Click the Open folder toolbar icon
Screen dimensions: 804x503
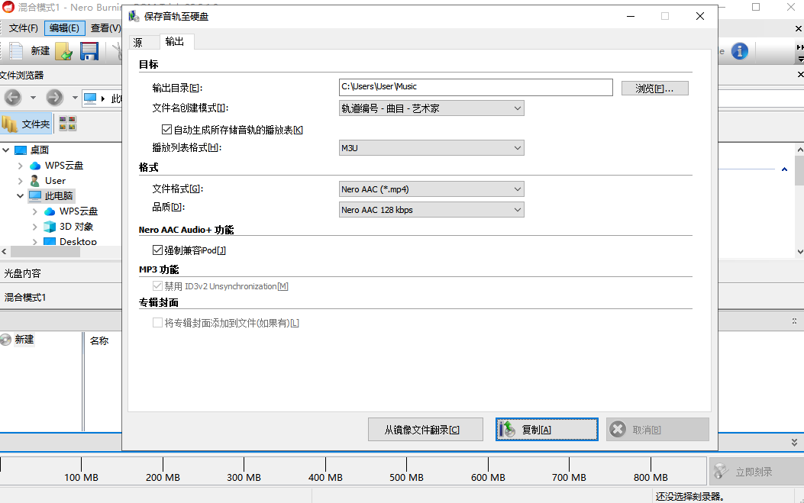click(64, 51)
